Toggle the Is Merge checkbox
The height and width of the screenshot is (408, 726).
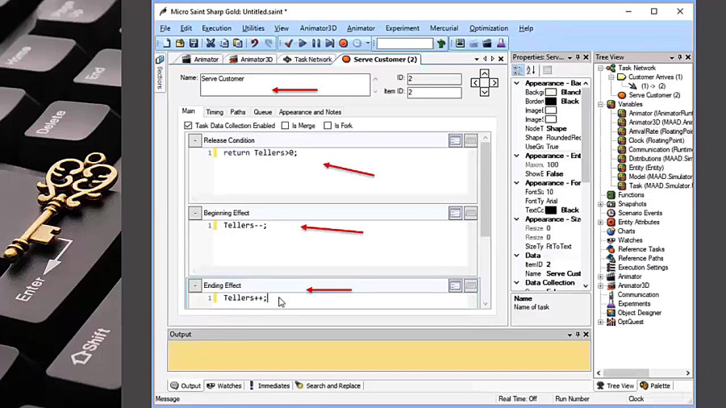[x=286, y=125]
